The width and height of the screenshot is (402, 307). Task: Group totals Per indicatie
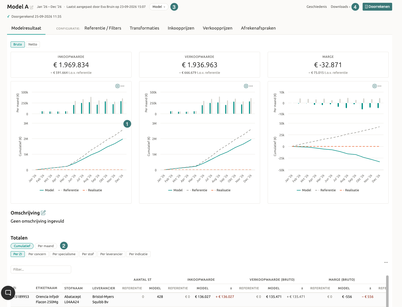point(138,254)
